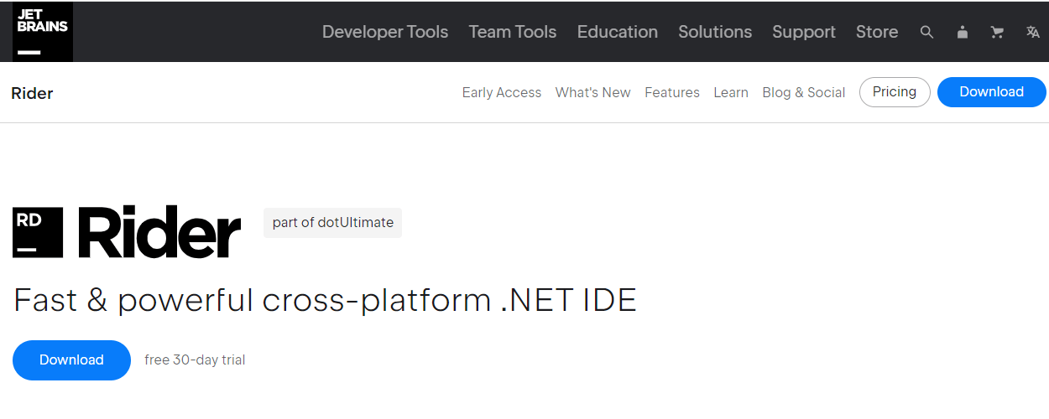The height and width of the screenshot is (419, 1049).
Task: Open Blog & Social link
Action: pyautogui.click(x=804, y=92)
